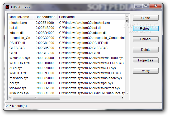Select the vdrvroot.sys module name
169x116 pixels.
point(18,88)
